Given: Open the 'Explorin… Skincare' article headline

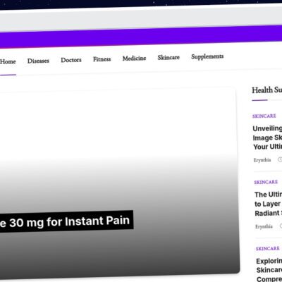Looking at the screenshot, I should tap(269, 270).
